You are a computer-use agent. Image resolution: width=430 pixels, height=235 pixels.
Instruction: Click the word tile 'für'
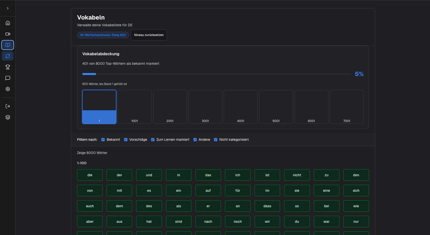[x=238, y=190]
